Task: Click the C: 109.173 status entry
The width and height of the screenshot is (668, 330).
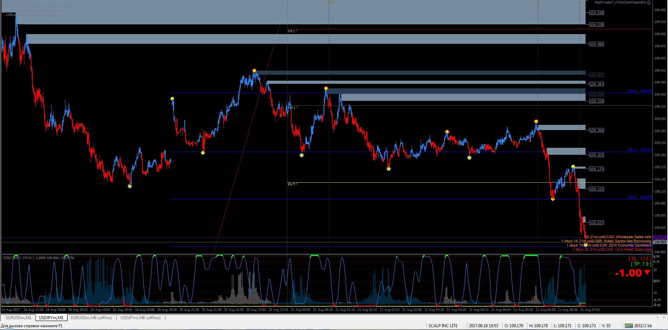Action: coord(587,326)
